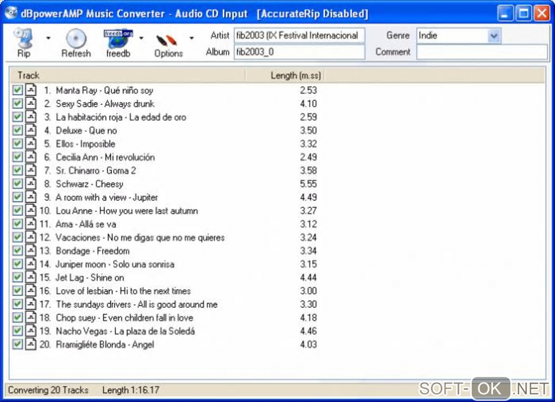Close the dBpowerAMP Music Converter window

coord(542,14)
